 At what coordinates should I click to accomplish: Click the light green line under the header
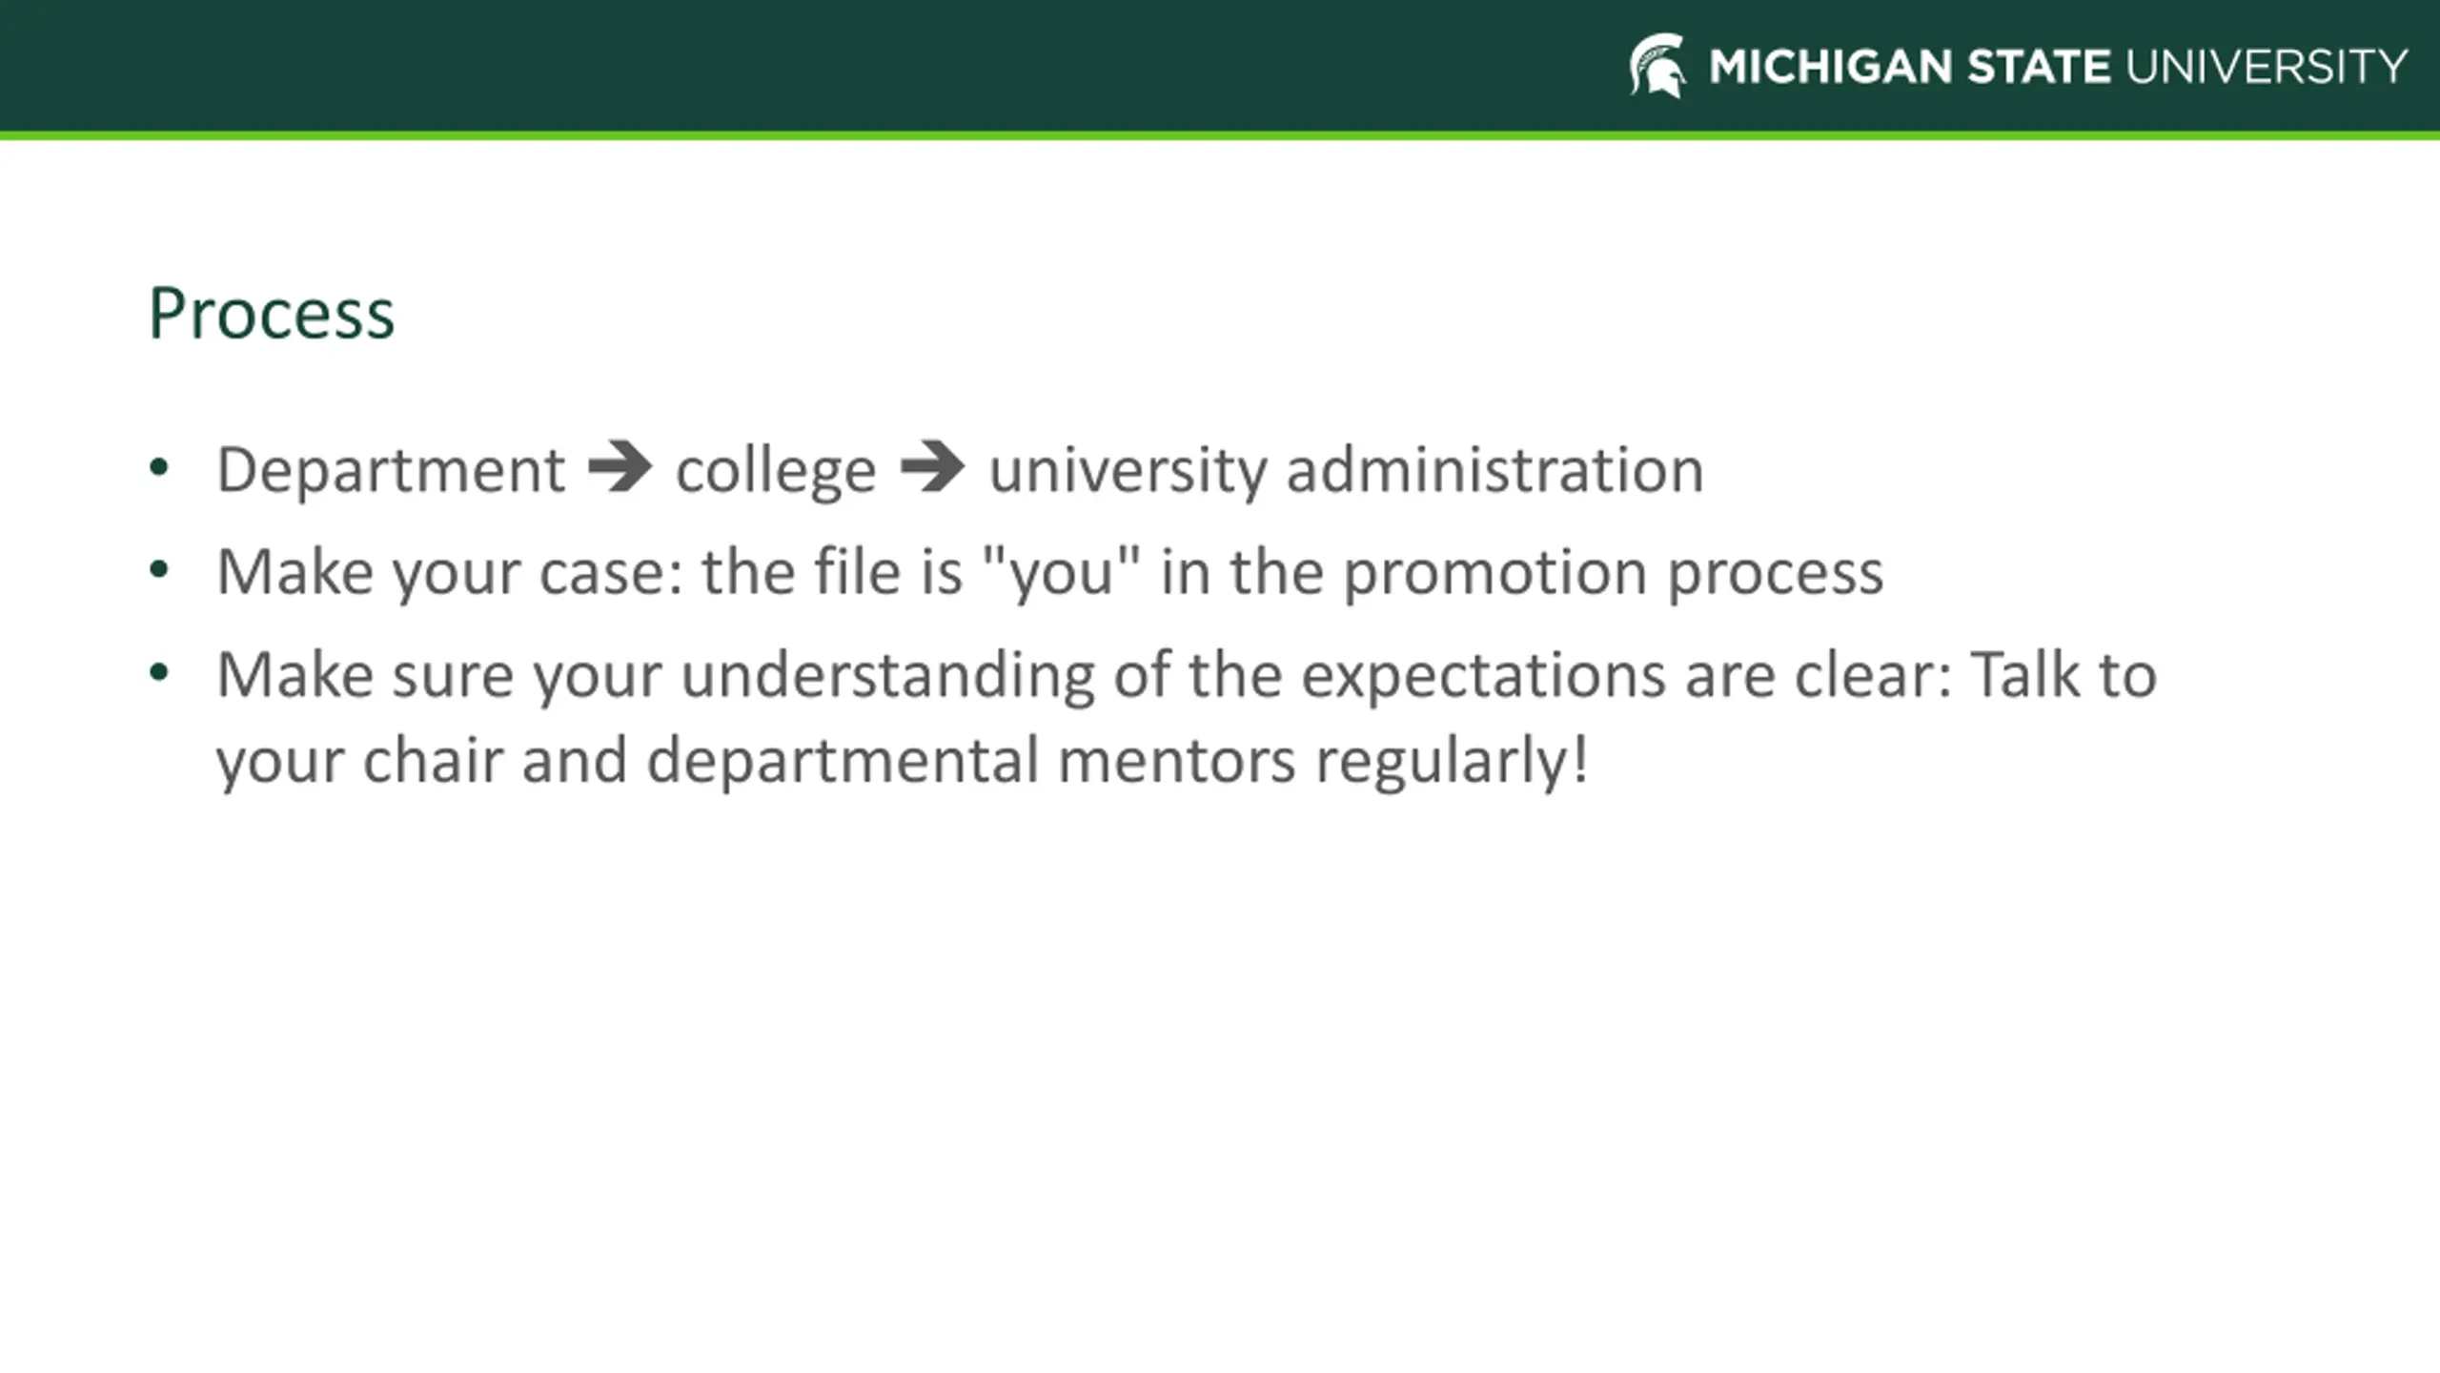pyautogui.click(x=1220, y=135)
